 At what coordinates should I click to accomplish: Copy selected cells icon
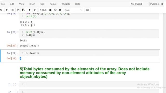pos(18,10)
